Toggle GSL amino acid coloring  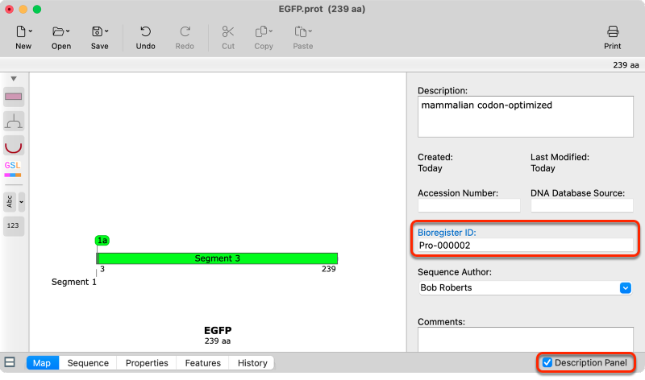coord(13,169)
